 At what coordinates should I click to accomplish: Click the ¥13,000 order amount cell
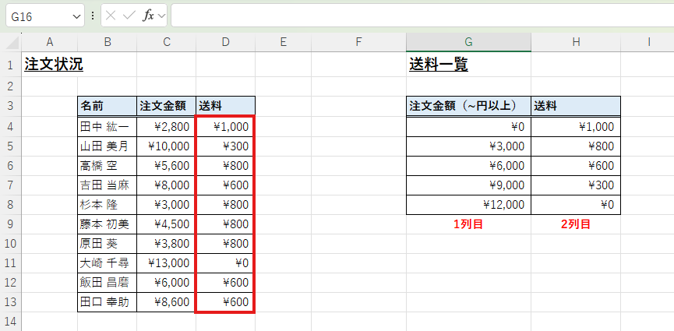coord(166,263)
